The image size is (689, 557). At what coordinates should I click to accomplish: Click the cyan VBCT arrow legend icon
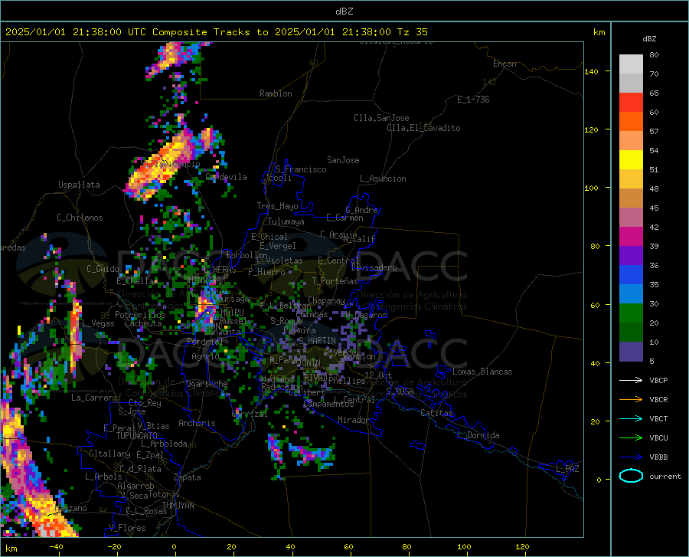[631, 418]
